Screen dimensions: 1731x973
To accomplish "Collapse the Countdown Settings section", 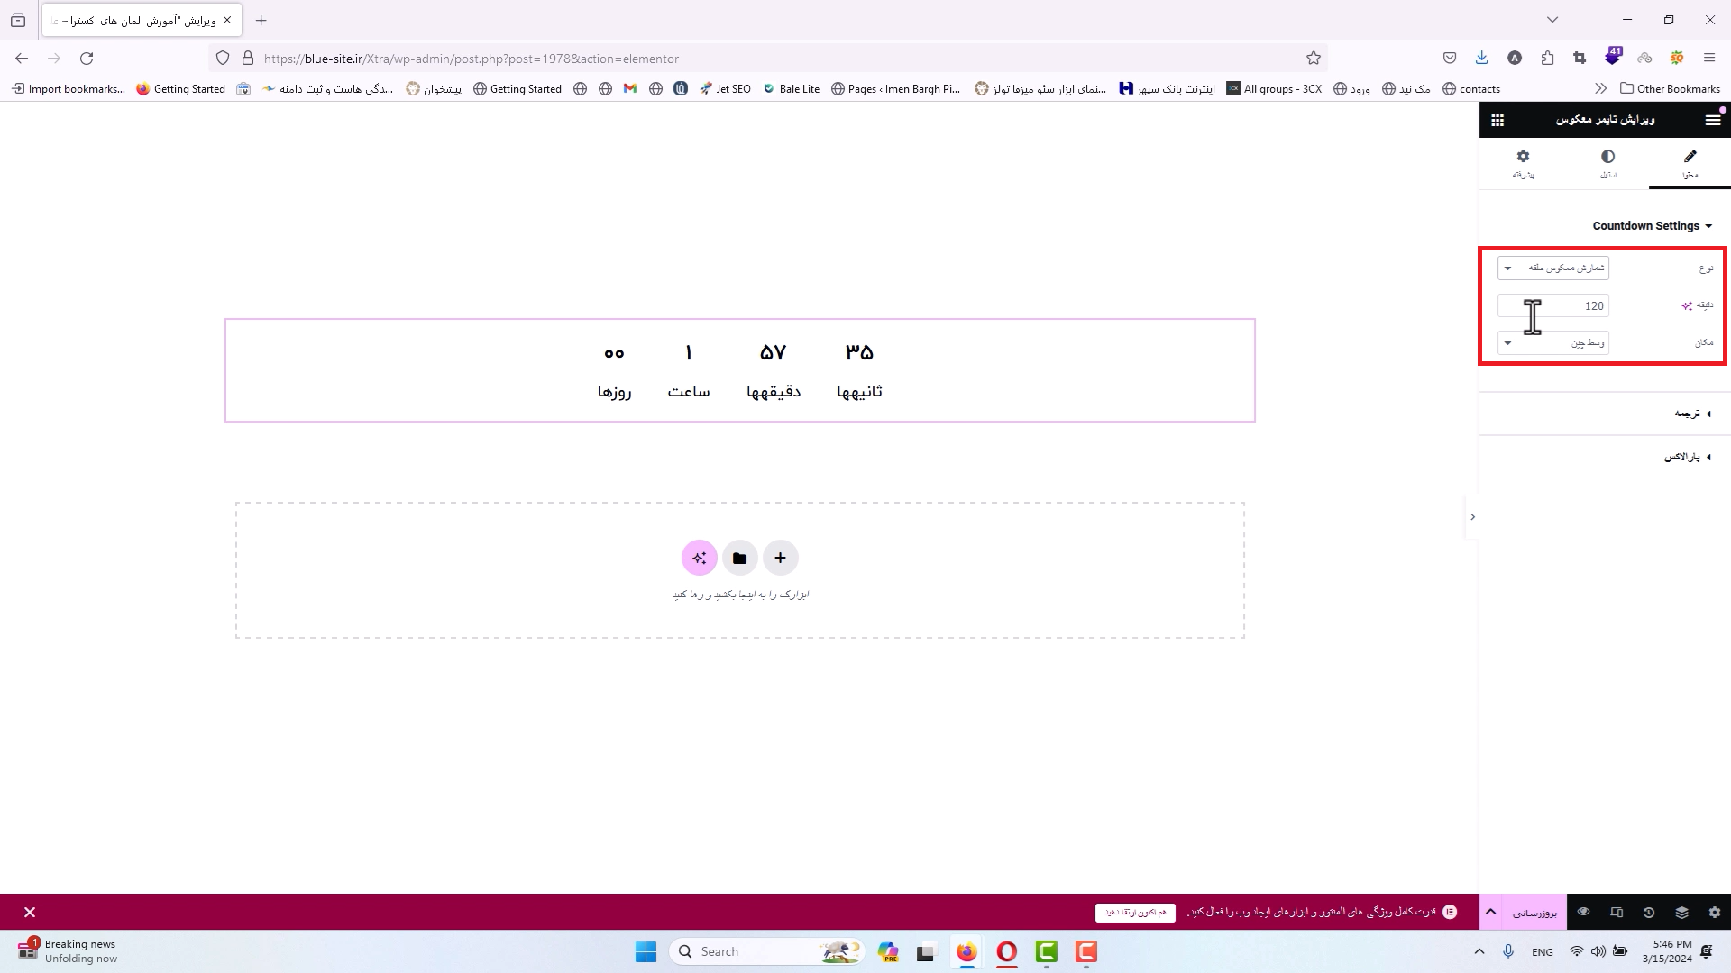I will point(1652,226).
